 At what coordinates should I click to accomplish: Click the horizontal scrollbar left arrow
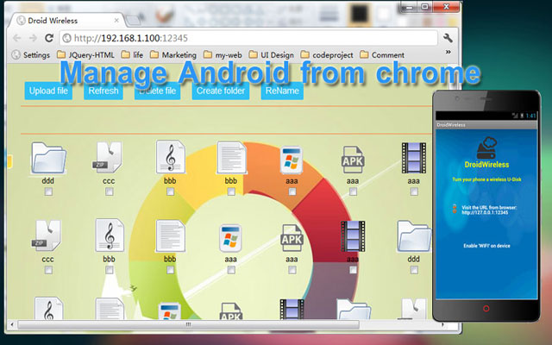click(12, 324)
